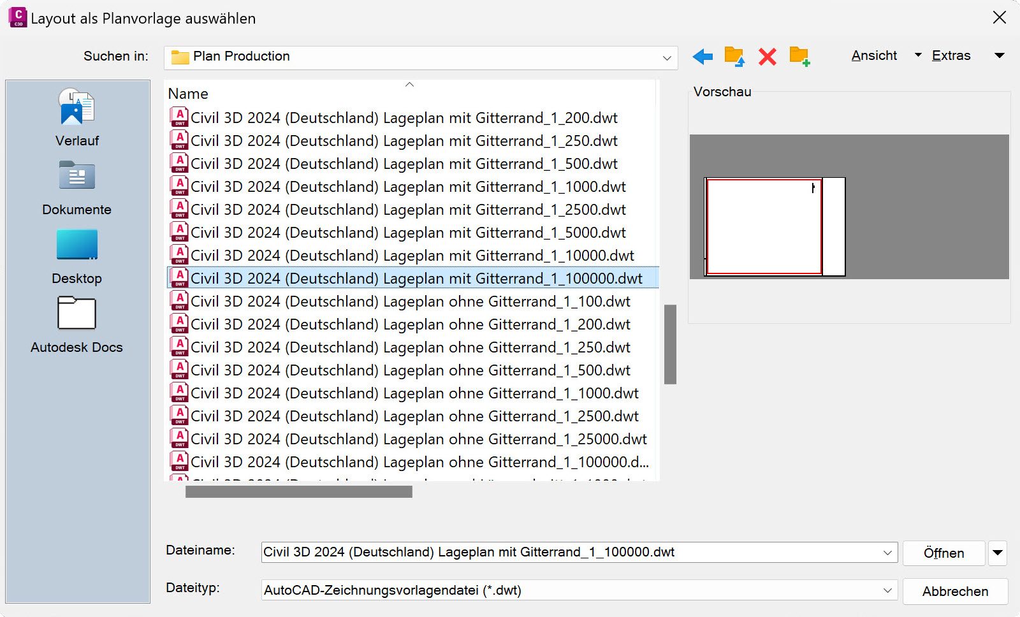The width and height of the screenshot is (1020, 617).
Task: Select Lageplan ohne Gitterrand_1_500.dwt file
Action: point(410,370)
